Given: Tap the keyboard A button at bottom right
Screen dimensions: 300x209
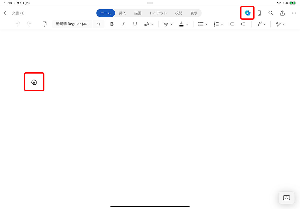Looking at the screenshot, I should [x=286, y=198].
